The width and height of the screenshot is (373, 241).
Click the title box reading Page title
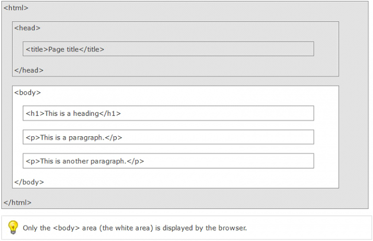[169, 49]
